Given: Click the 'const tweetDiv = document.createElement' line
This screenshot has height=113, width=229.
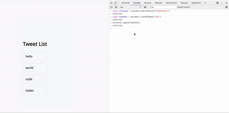Looking at the screenshot, I should pyautogui.click(x=137, y=17).
